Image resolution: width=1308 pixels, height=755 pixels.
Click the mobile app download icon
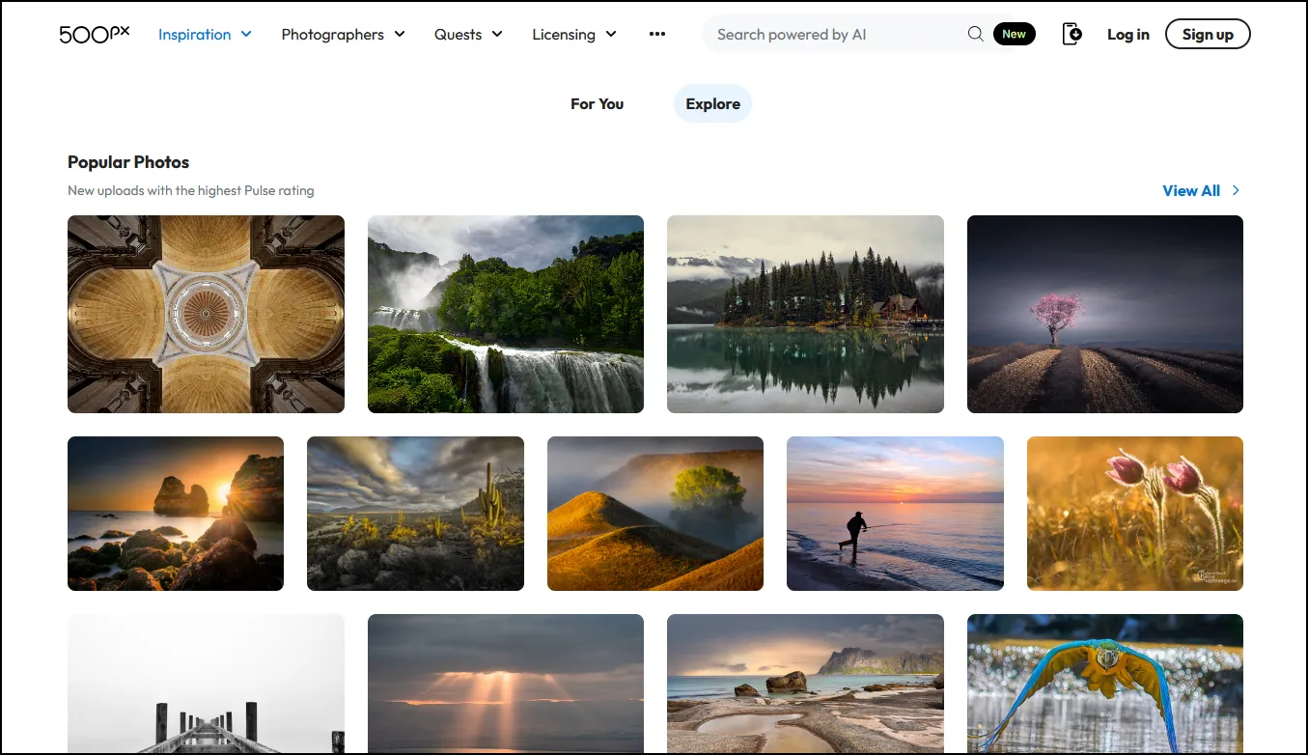pos(1071,34)
